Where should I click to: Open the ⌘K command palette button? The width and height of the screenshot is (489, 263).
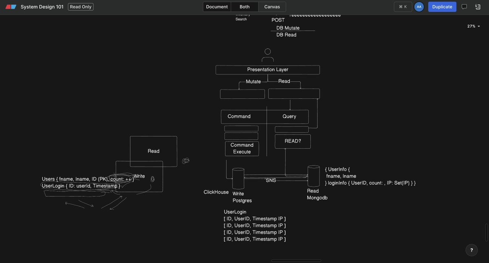pyautogui.click(x=403, y=7)
